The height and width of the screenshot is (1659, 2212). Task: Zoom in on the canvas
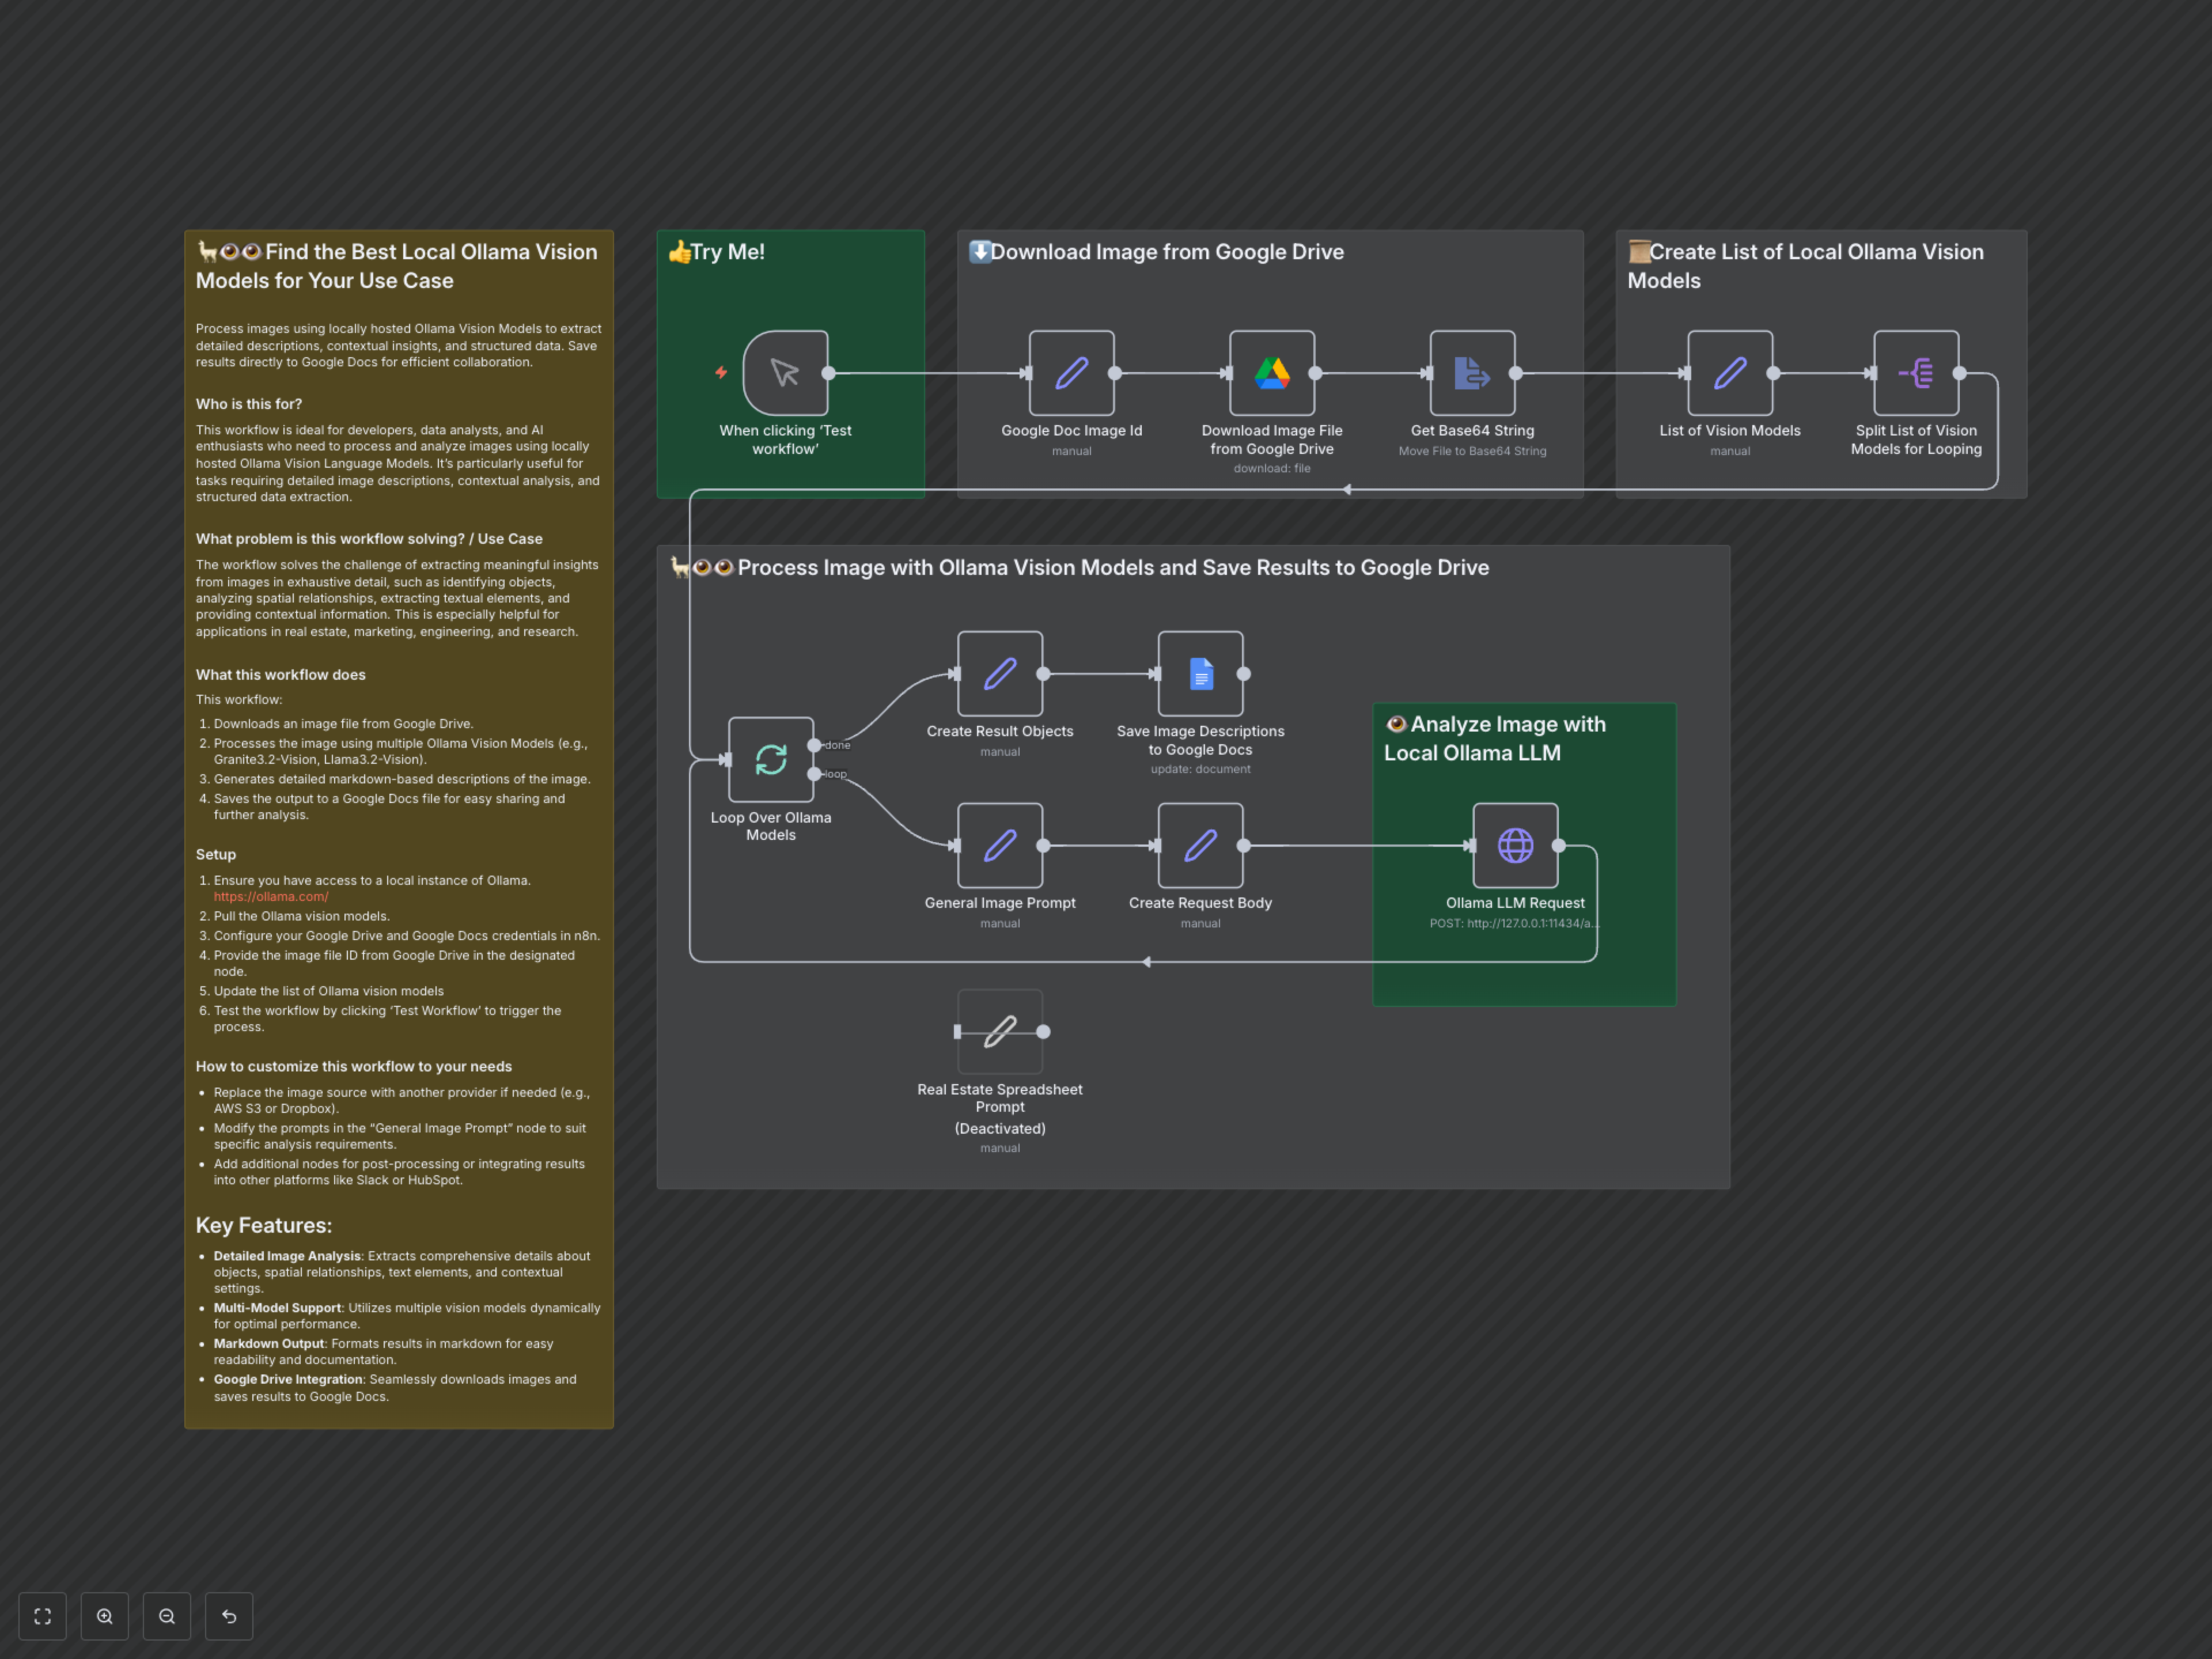click(x=105, y=1616)
